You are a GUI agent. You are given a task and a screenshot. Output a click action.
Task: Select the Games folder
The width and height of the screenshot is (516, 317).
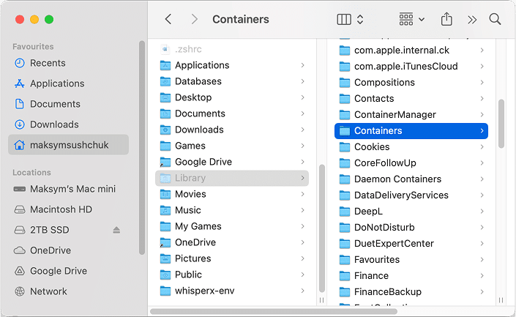point(232,146)
